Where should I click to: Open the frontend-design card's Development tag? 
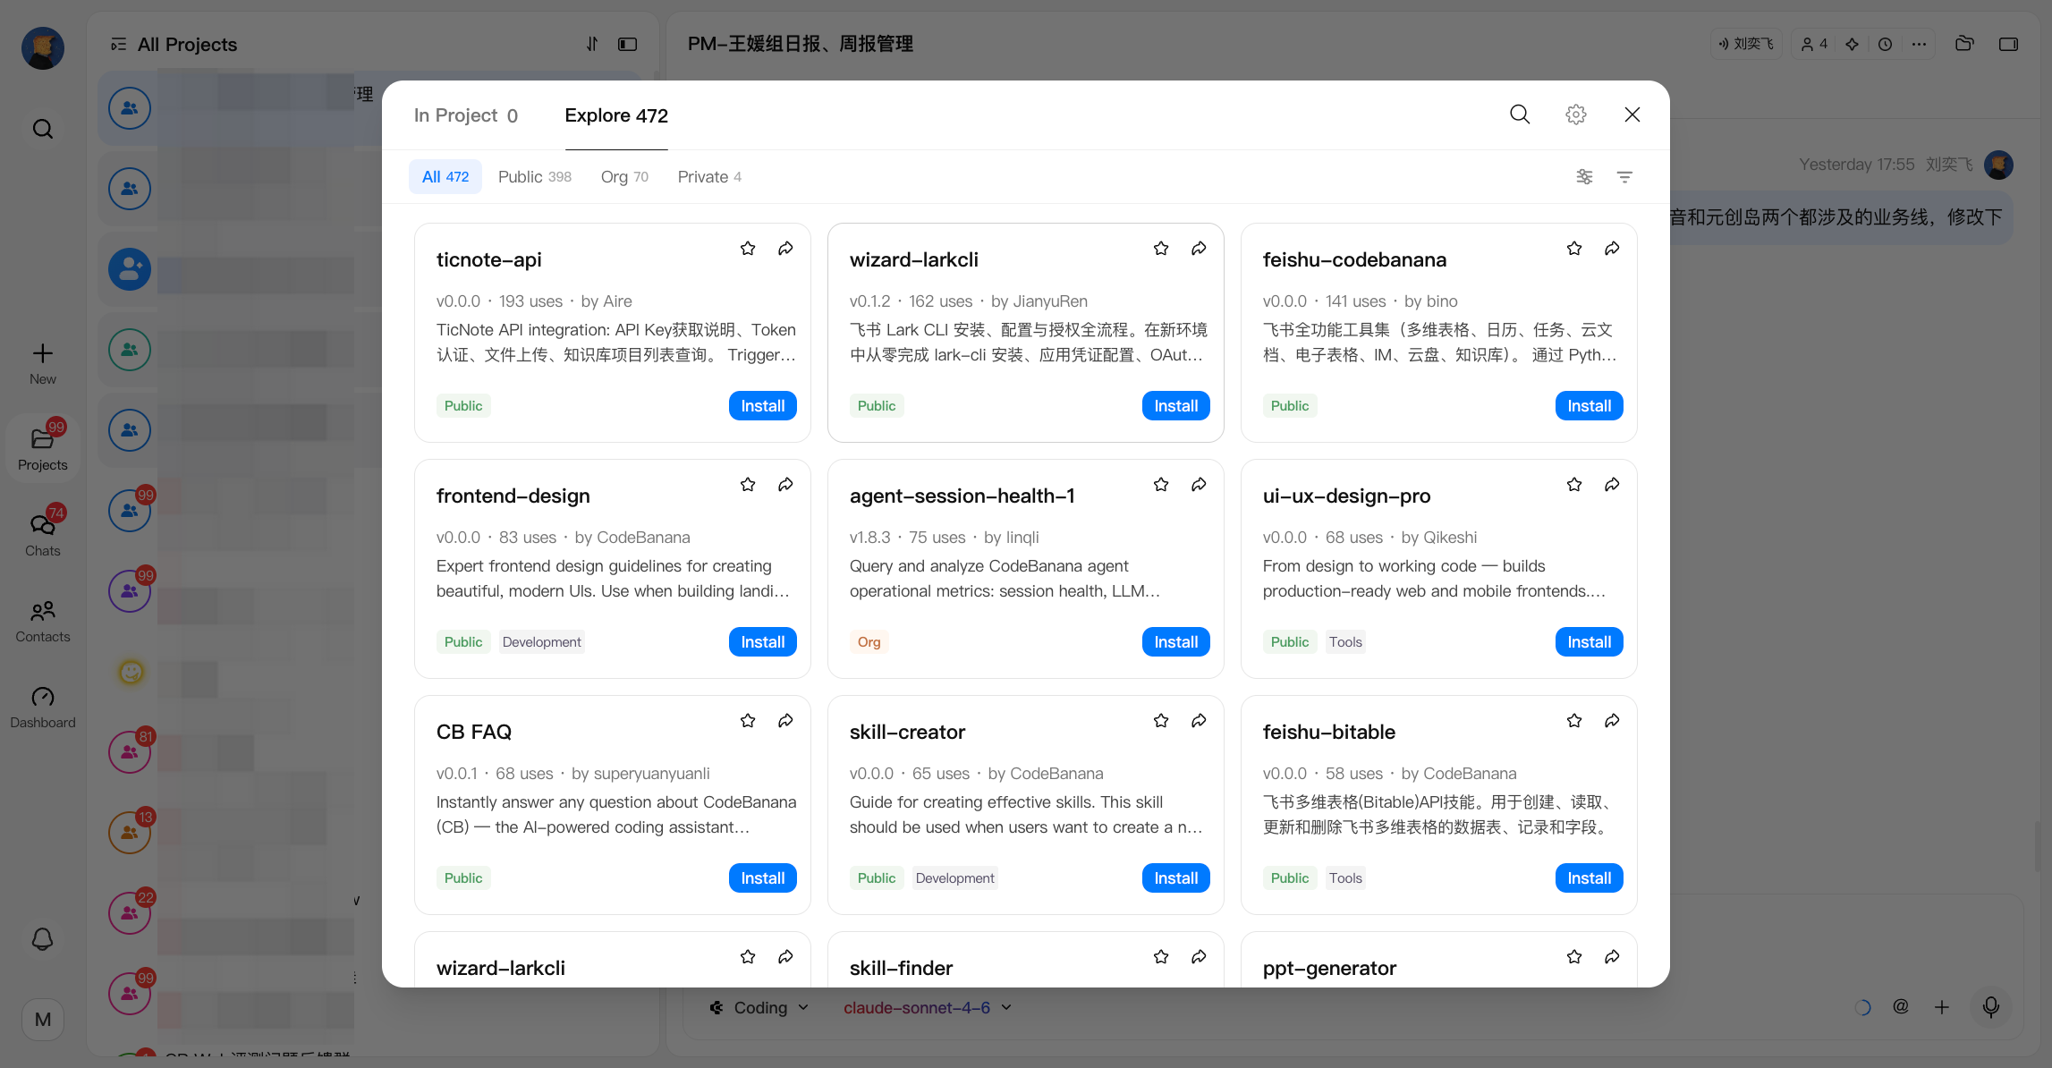542,642
